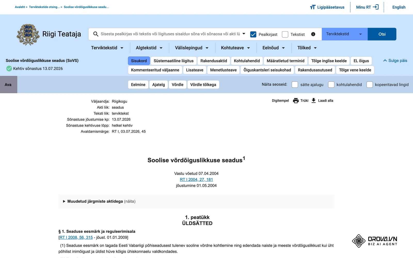
Task: Expand search field suggestions arrow
Action: pyautogui.click(x=244, y=34)
